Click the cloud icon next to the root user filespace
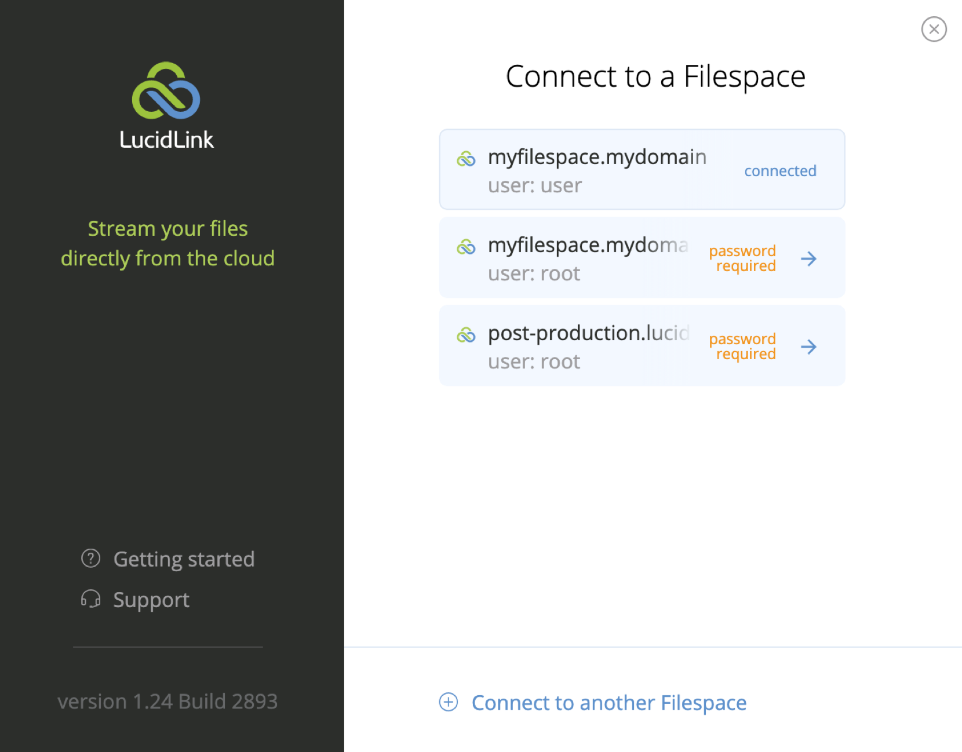The width and height of the screenshot is (962, 752). tap(467, 246)
